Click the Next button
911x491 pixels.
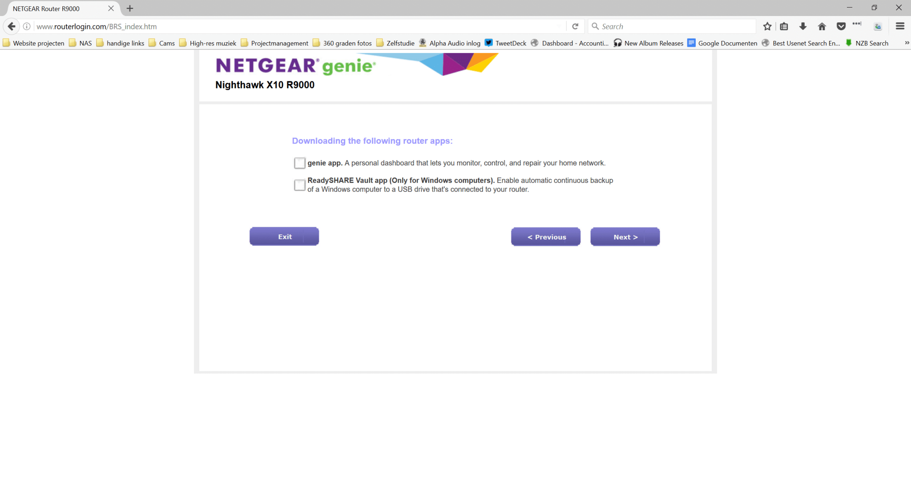pyautogui.click(x=625, y=237)
